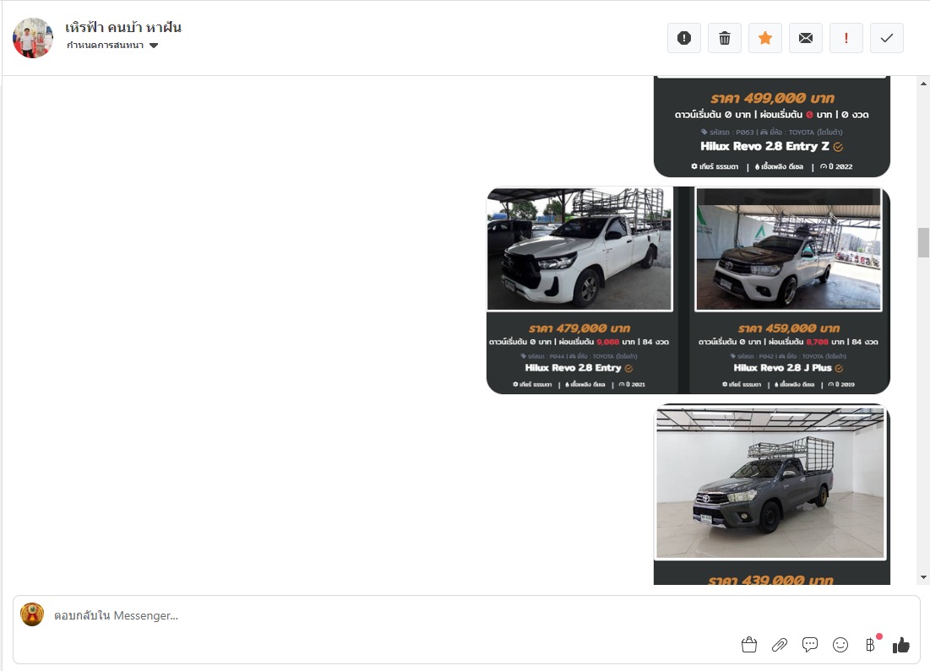Click the ราคา 459,000 บาท price text
930x671 pixels.
[x=789, y=327]
